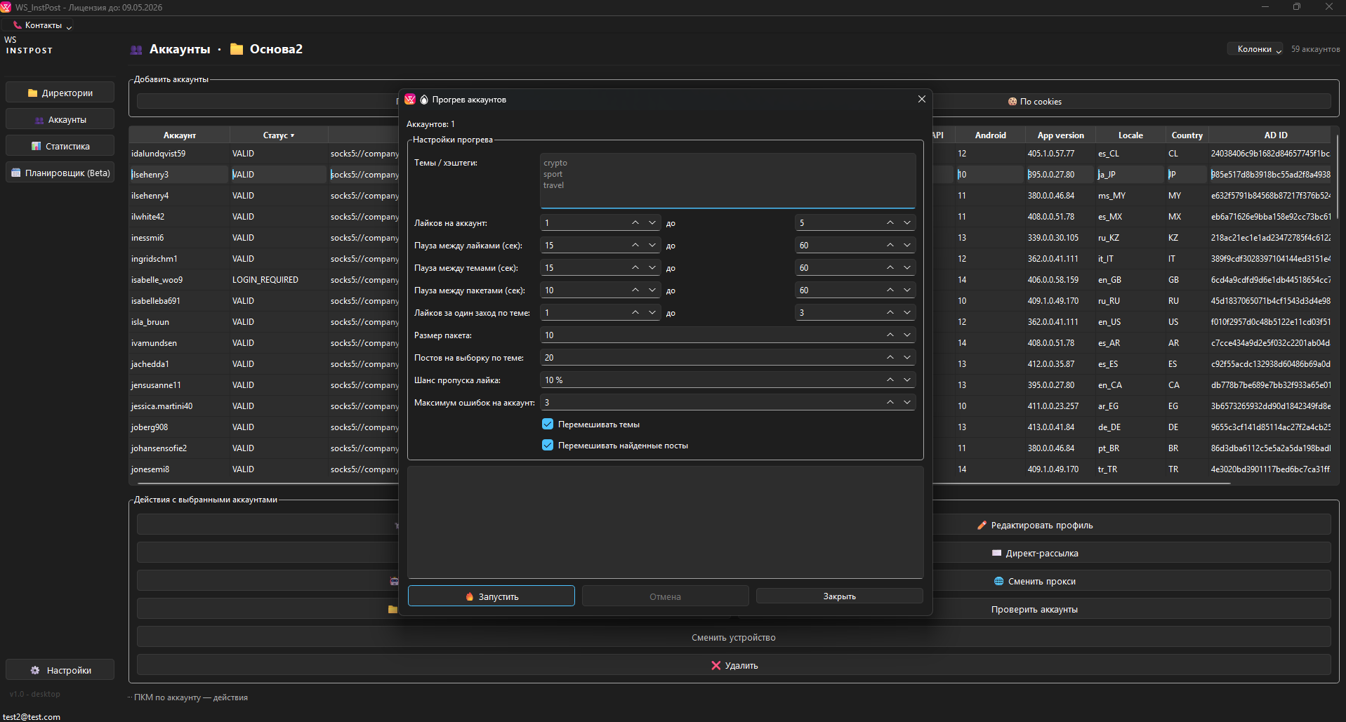Screen dimensions: 1346x722
Task: Open the Директории folder icon in sidebar
Action: click(x=32, y=93)
